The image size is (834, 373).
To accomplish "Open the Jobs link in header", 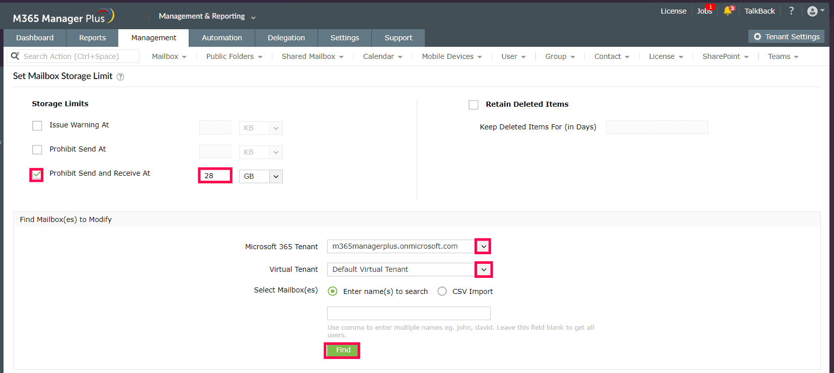I will point(704,11).
